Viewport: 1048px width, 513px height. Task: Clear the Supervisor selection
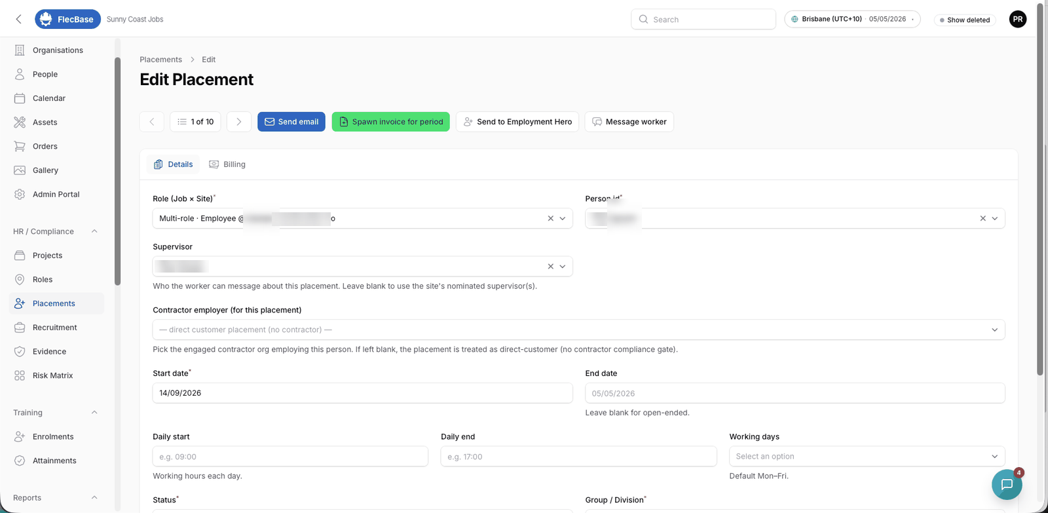click(550, 267)
